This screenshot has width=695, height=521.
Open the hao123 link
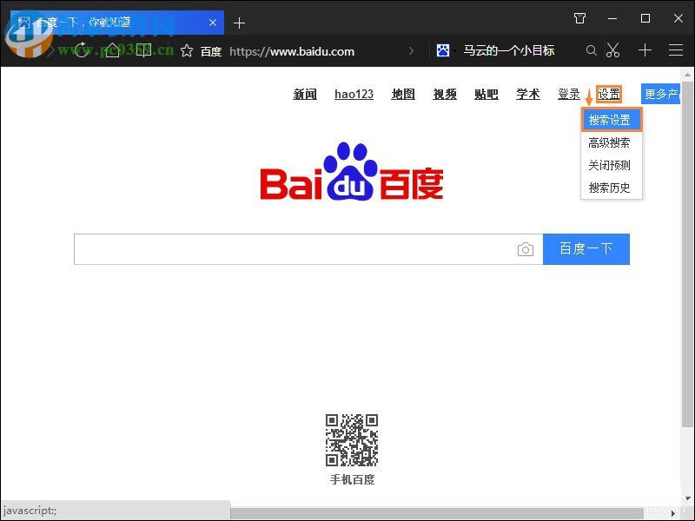pos(354,94)
